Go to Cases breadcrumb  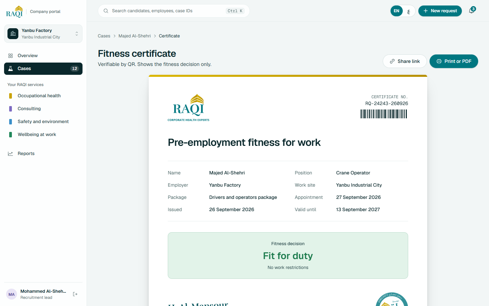click(x=104, y=36)
